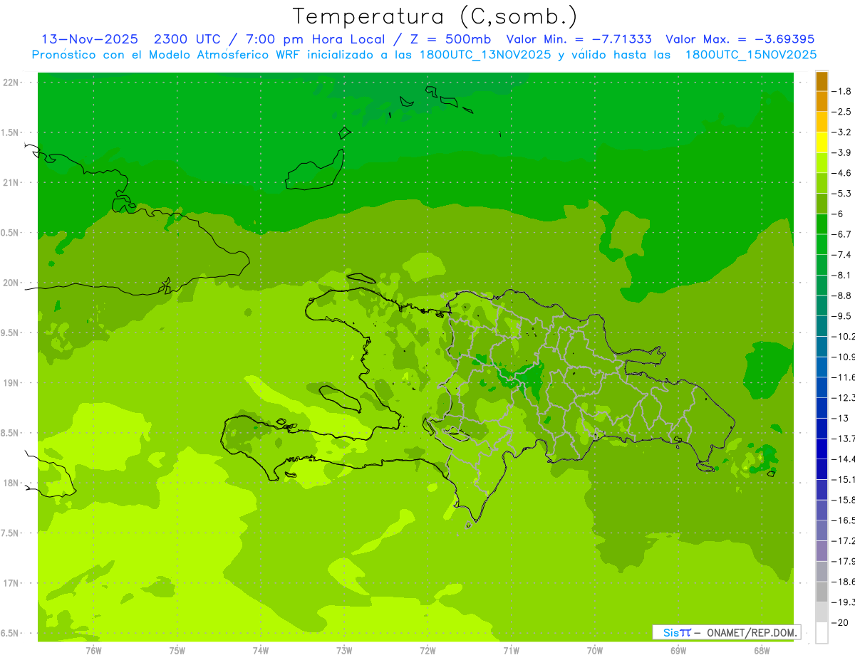855x660 pixels.
Task: Click the '22N' latitude axis label
Action: click(x=12, y=83)
